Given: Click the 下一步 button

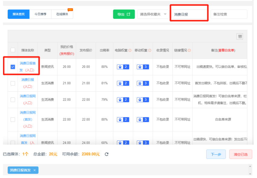Looking at the screenshot, I should (x=216, y=154).
